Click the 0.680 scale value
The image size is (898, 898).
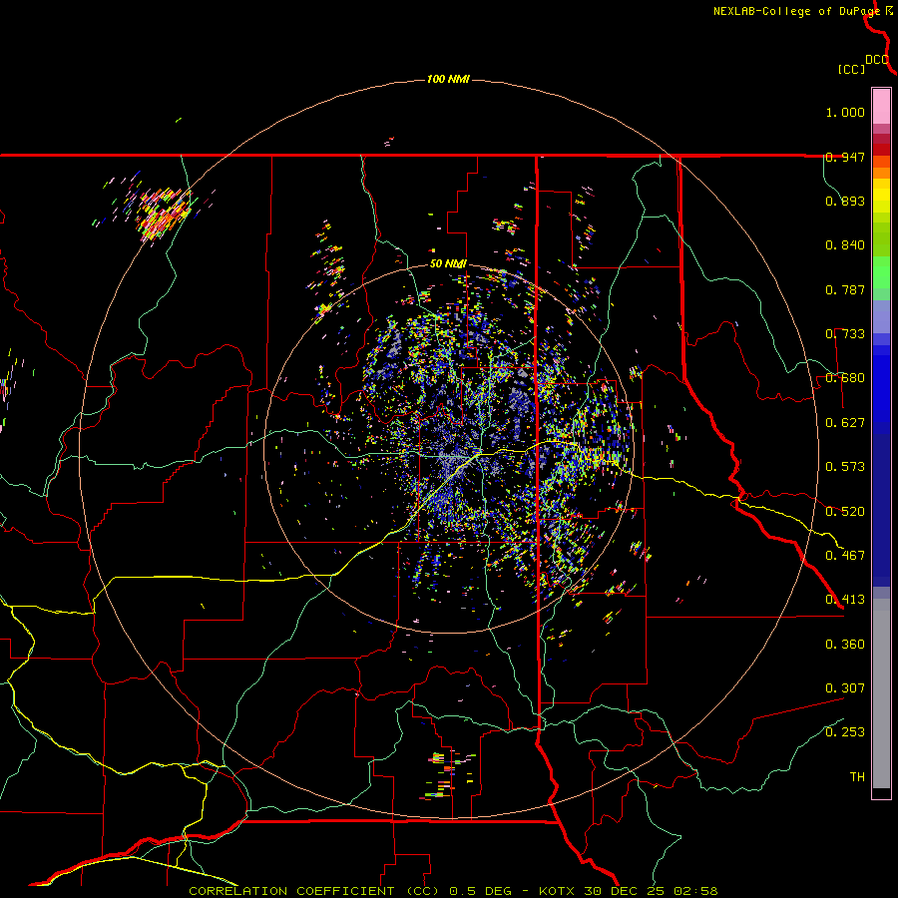coord(845,378)
